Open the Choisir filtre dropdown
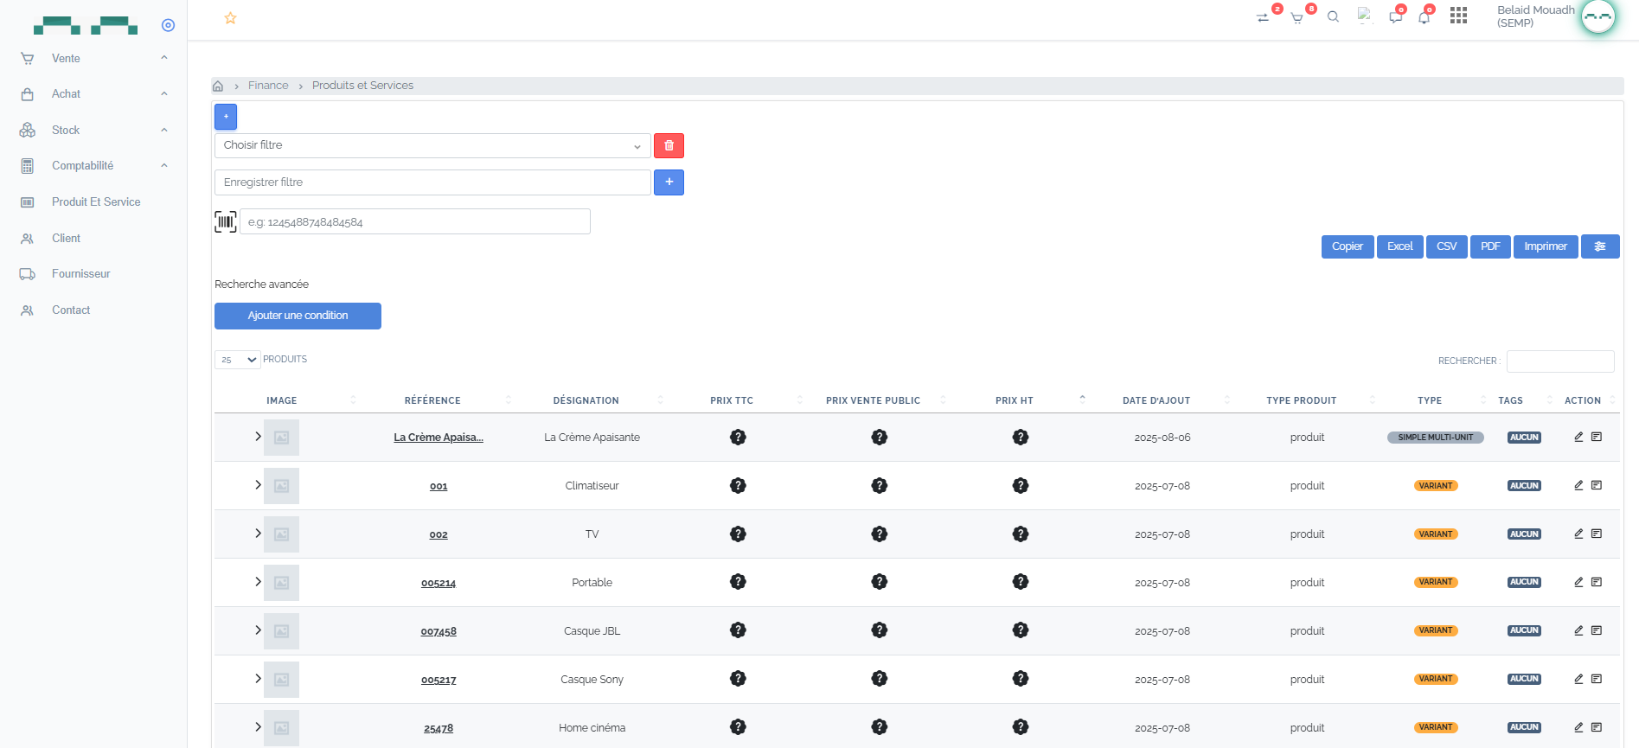The height and width of the screenshot is (748, 1639). click(x=432, y=145)
